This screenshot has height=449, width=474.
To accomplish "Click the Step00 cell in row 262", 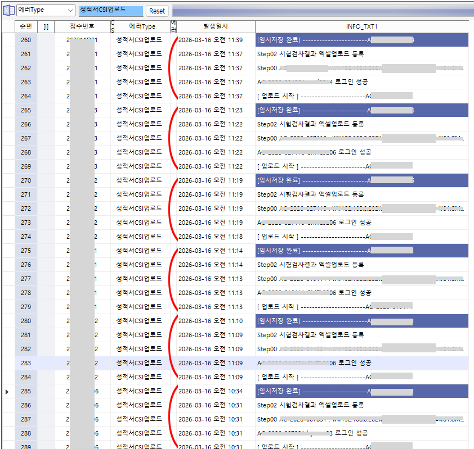I will pyautogui.click(x=361, y=68).
